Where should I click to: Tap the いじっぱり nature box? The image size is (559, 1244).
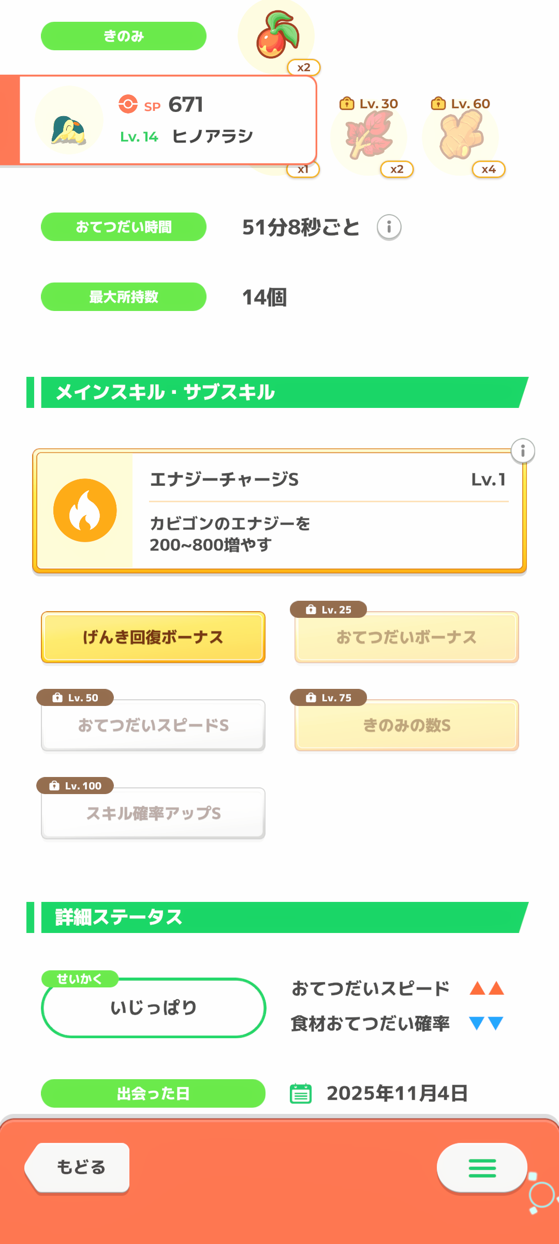point(153,1008)
